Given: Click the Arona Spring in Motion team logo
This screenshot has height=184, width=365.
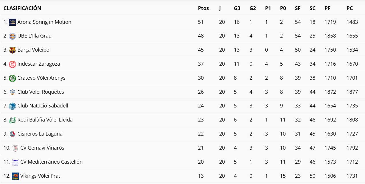Looking at the screenshot, I should pyautogui.click(x=12, y=22).
